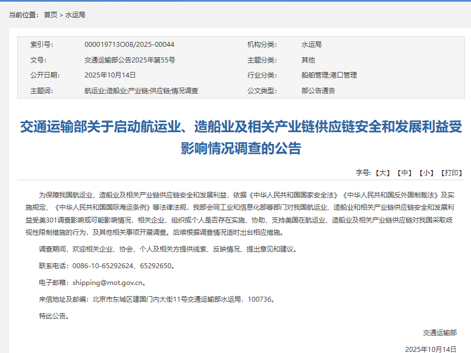Image resolution: width=471 pixels, height=353 pixels.
Task: Click 部公告通告 document type value
Action: [318, 90]
